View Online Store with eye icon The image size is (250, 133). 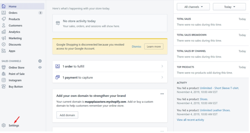[x=40, y=67]
